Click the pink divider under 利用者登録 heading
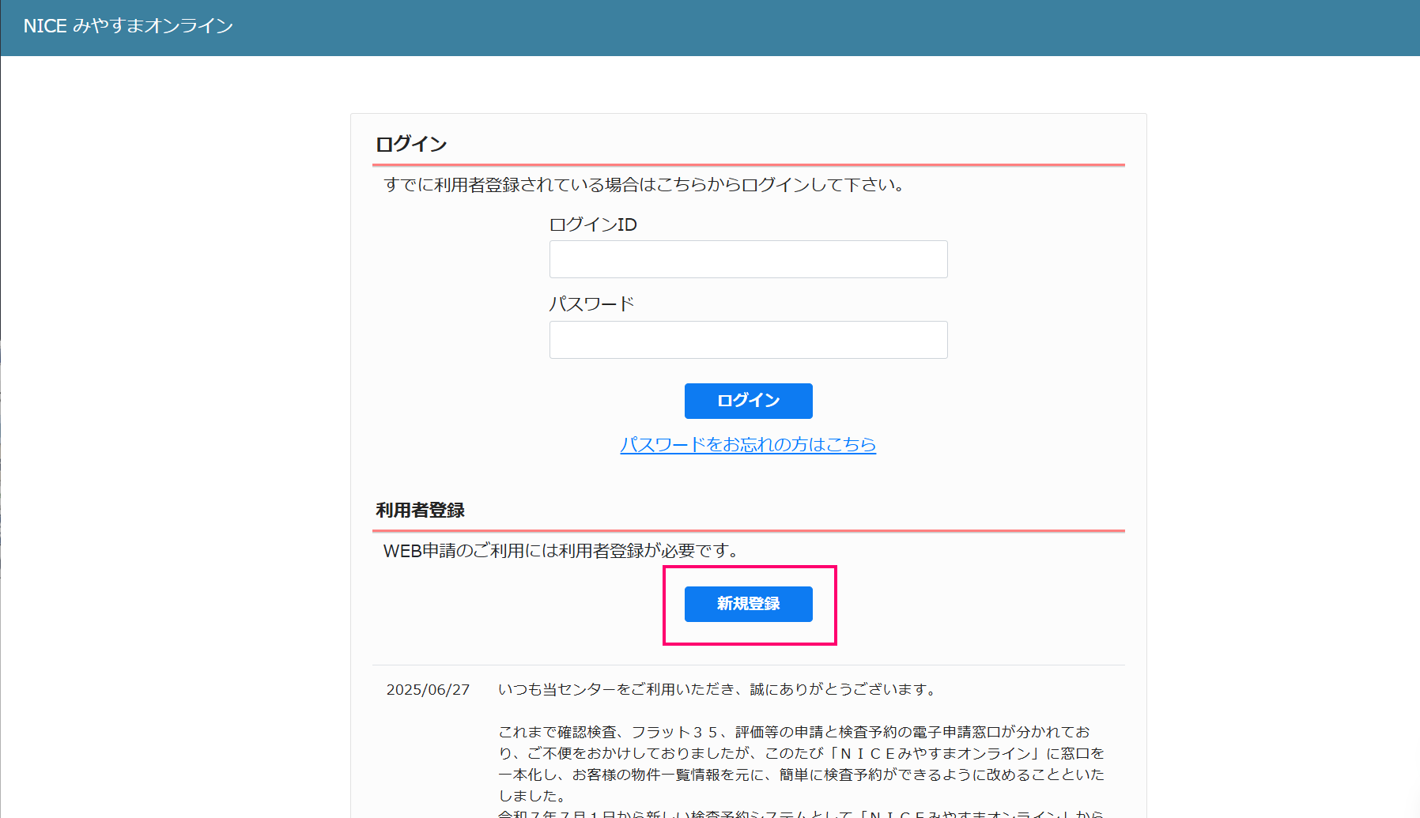 748,531
